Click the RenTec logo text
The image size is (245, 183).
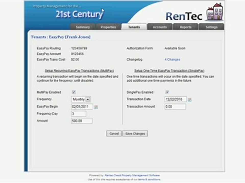(x=184, y=16)
